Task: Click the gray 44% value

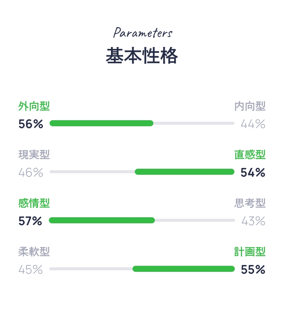Action: tap(253, 124)
